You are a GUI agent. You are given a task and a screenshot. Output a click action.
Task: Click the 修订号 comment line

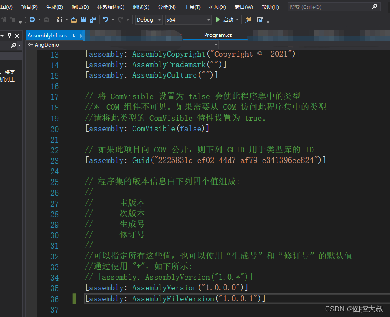tap(115, 234)
